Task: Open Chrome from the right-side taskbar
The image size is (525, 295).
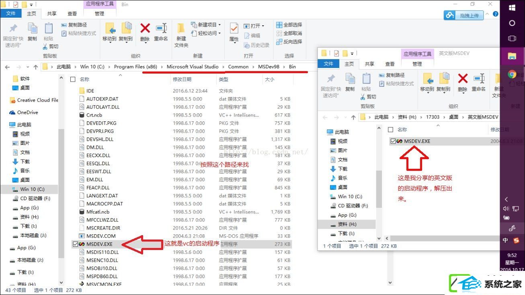Action: click(x=512, y=74)
